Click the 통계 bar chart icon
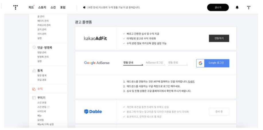The width and height of the screenshot is (263, 130). point(34,71)
